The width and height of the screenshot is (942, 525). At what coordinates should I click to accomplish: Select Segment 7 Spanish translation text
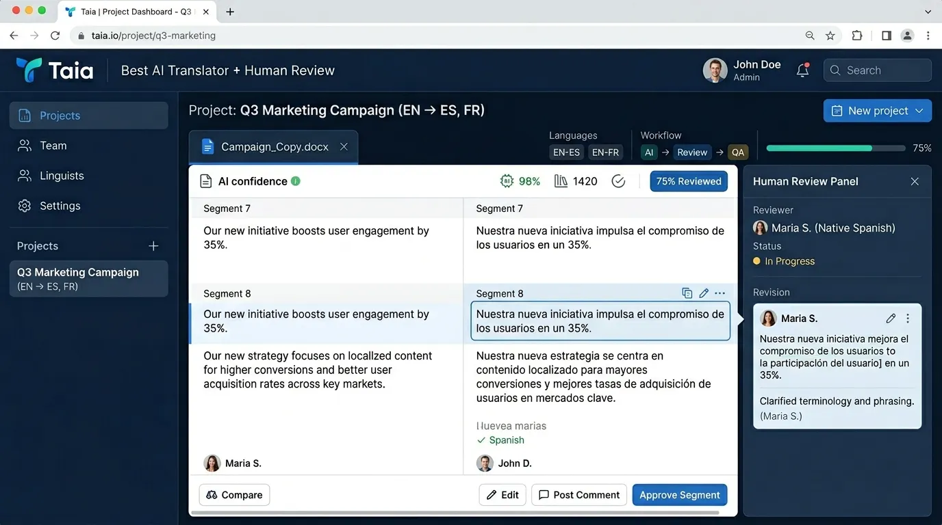pyautogui.click(x=600, y=238)
